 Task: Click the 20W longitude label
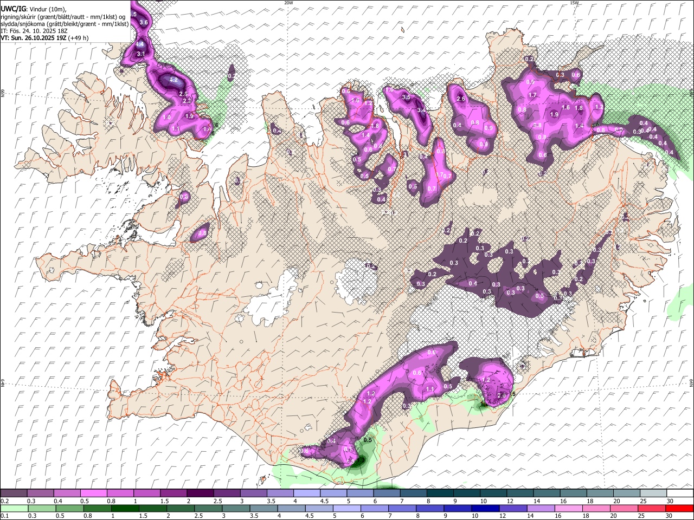(288, 3)
